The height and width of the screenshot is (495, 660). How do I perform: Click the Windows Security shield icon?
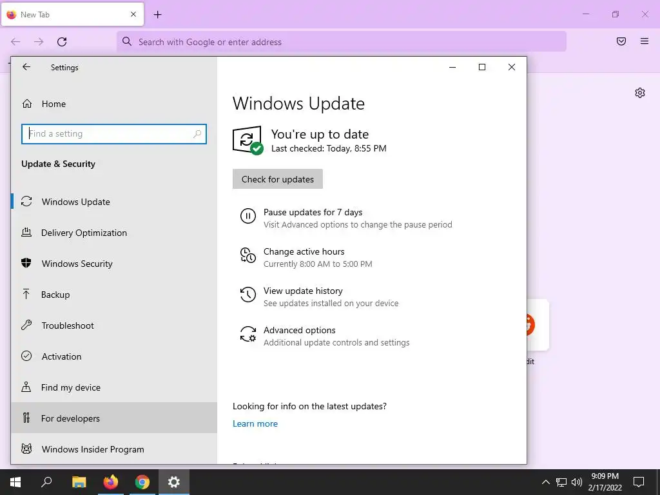click(x=26, y=263)
